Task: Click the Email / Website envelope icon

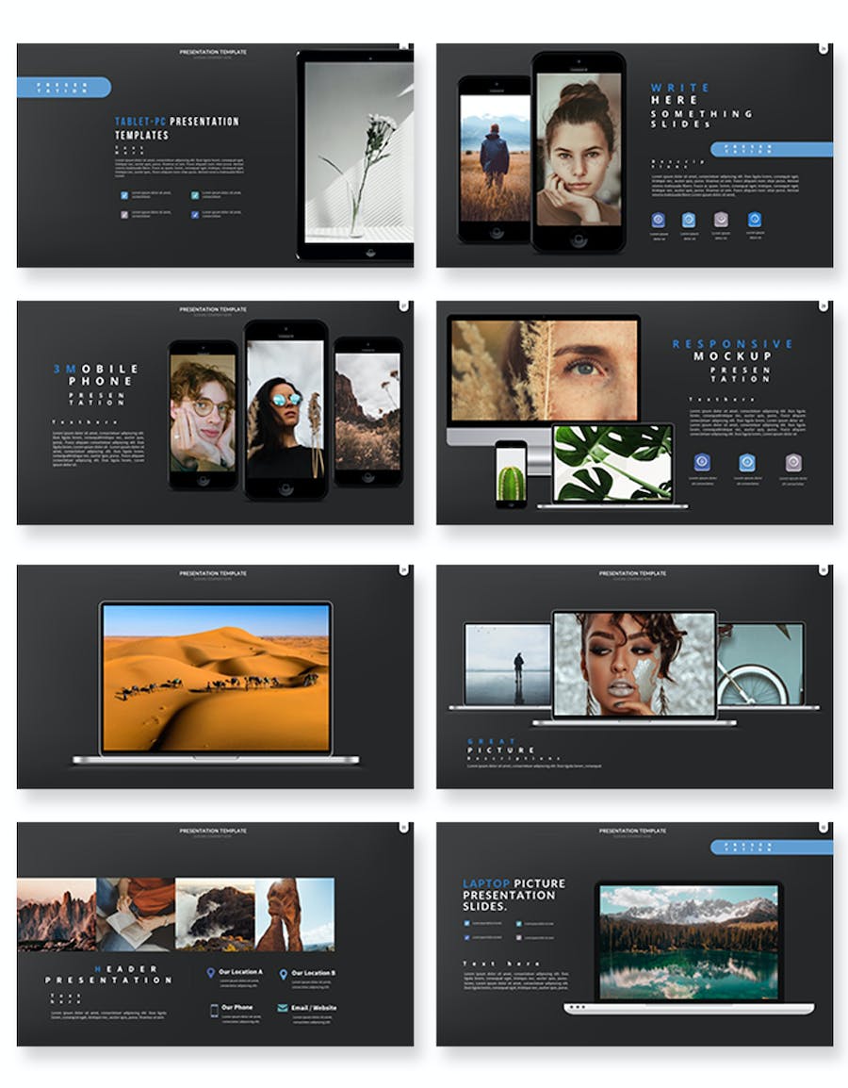Action: pyautogui.click(x=283, y=1008)
